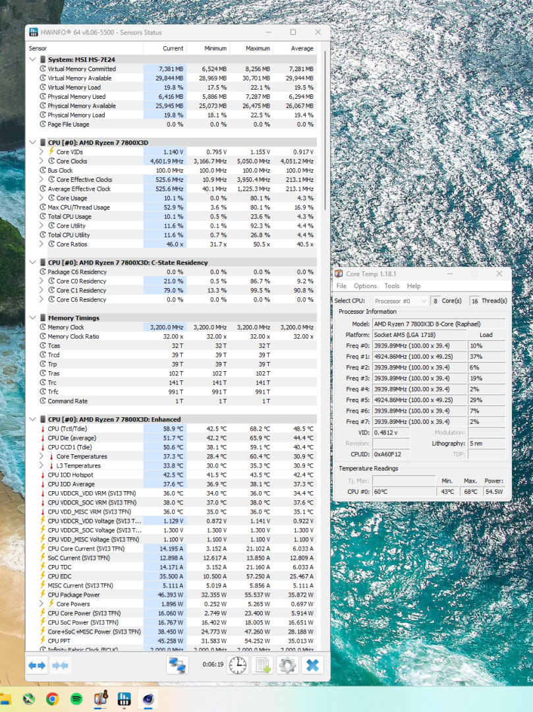Viewport: 533px width, 712px height.
Task: Open Core Temp File menu
Action: (x=341, y=285)
